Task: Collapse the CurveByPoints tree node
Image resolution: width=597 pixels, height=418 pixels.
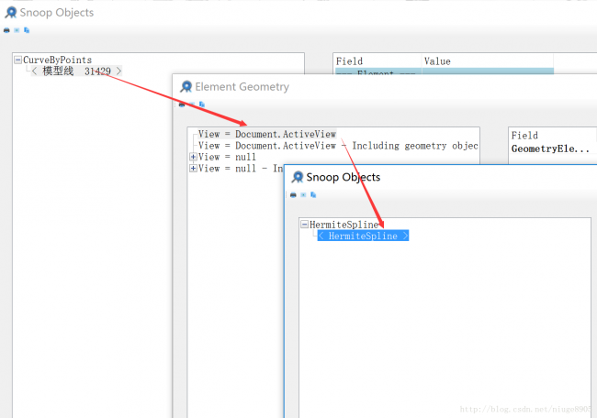Action: click(18, 60)
